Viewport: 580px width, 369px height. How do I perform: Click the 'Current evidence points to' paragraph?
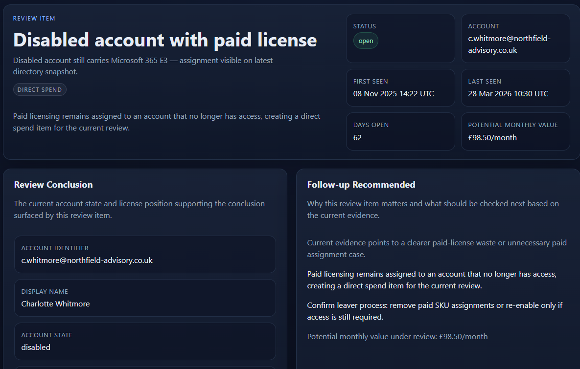click(437, 249)
